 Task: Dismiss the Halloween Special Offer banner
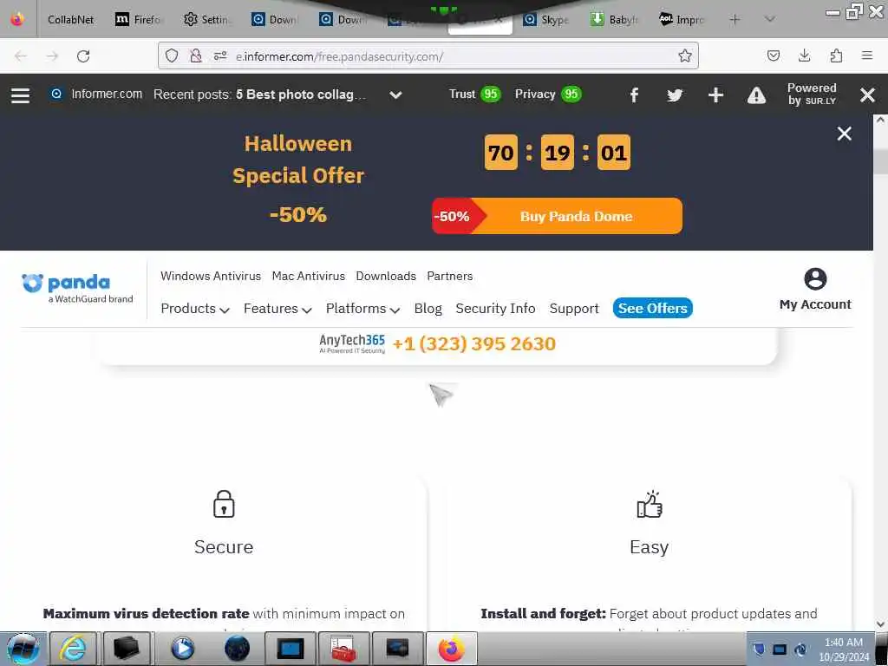pos(844,134)
